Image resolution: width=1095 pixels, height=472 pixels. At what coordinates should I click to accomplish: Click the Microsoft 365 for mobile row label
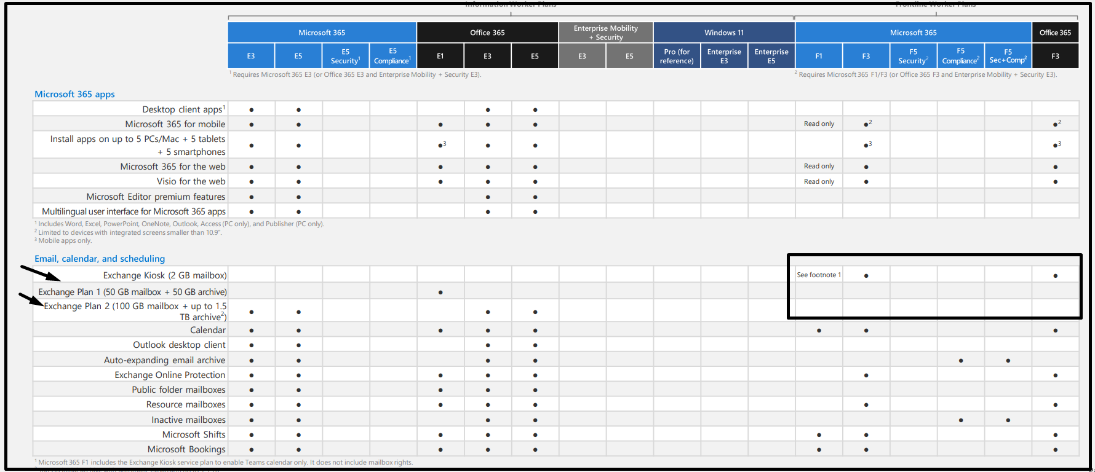[175, 124]
